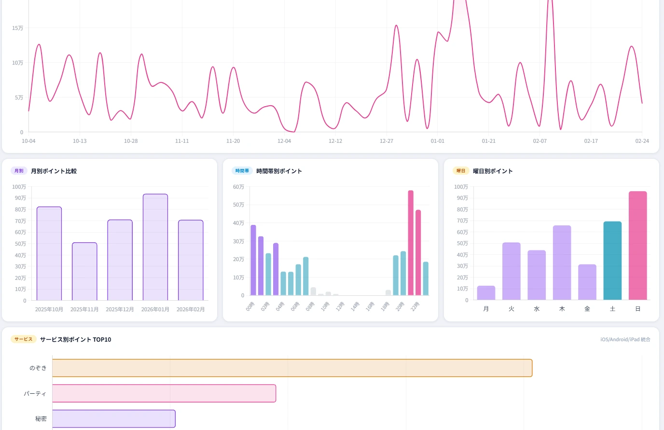Image resolution: width=664 pixels, height=430 pixels.
Task: Click the purple 月別 badge
Action: (19, 171)
